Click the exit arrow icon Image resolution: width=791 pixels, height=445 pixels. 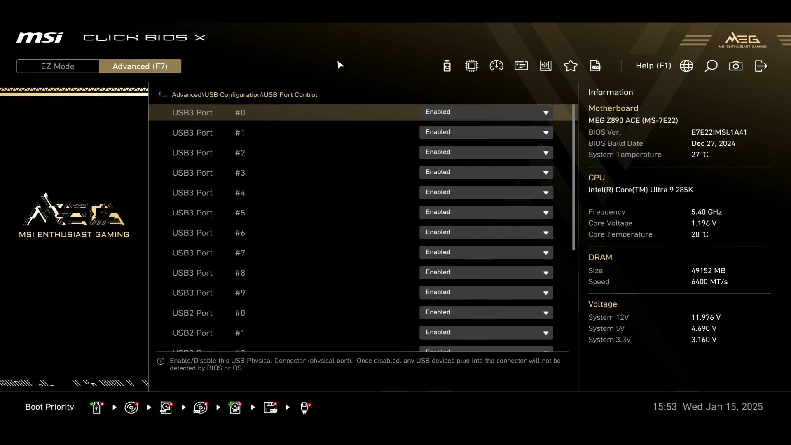click(x=761, y=66)
